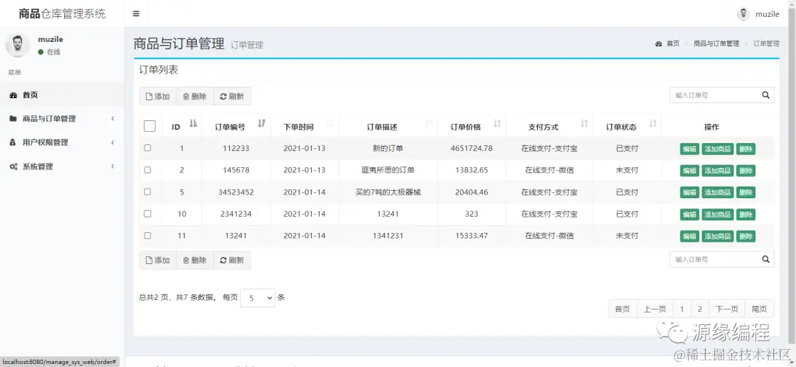This screenshot has height=367, width=796.
Task: Click the top search magnifier icon
Action: point(766,95)
